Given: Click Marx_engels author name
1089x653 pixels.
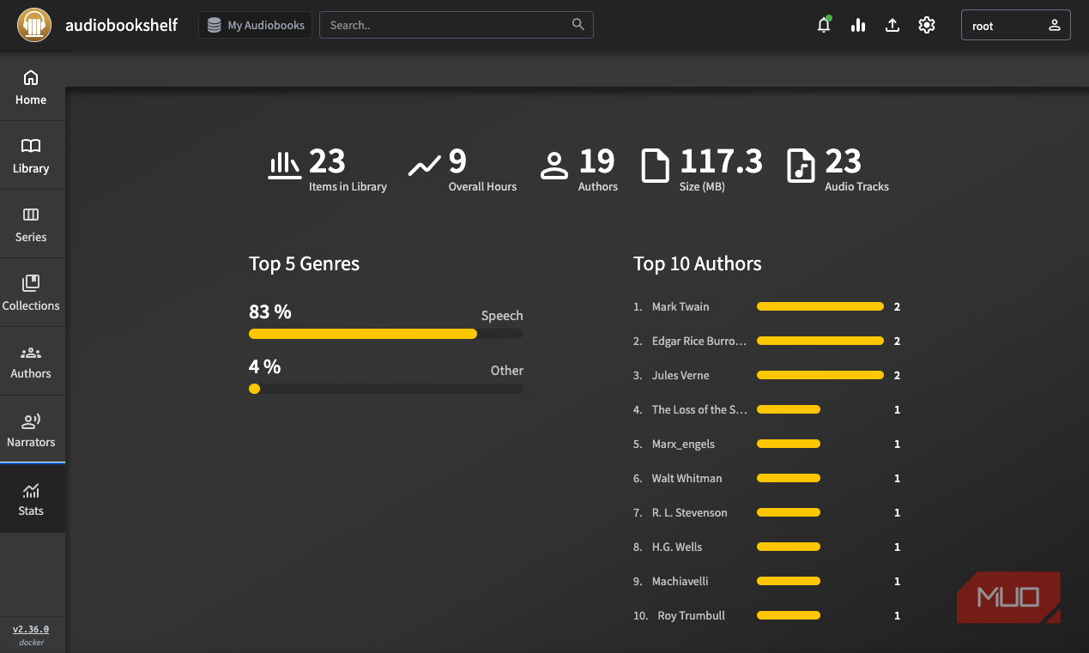Looking at the screenshot, I should tap(683, 444).
